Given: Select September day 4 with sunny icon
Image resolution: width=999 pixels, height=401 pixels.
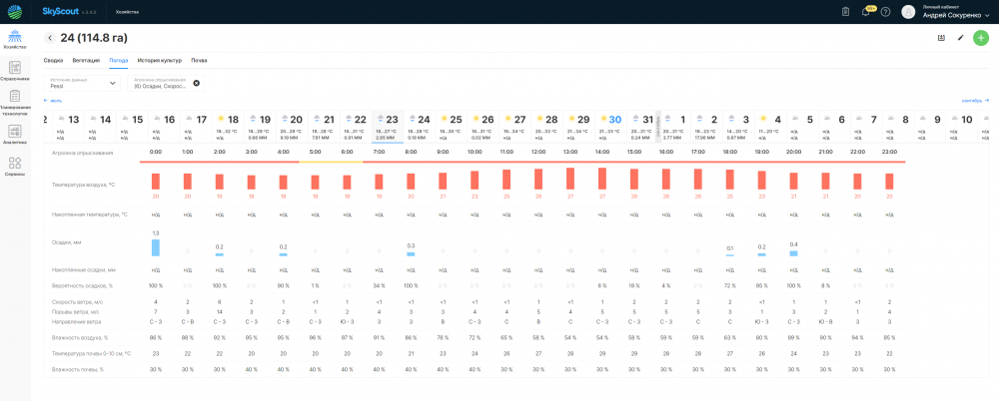Looking at the screenshot, I should pos(771,127).
